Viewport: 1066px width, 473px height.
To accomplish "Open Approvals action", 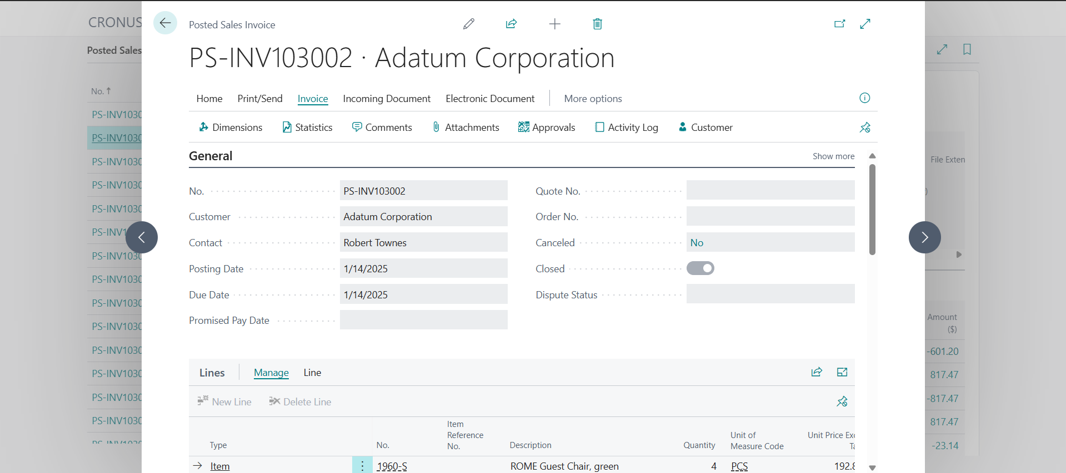I will tap(547, 128).
